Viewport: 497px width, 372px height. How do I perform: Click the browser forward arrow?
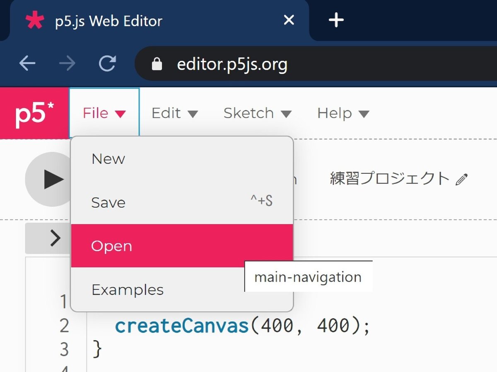[x=67, y=64]
